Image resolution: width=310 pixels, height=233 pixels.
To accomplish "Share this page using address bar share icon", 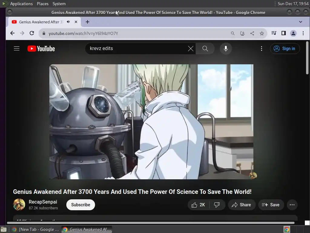I will coord(252,33).
